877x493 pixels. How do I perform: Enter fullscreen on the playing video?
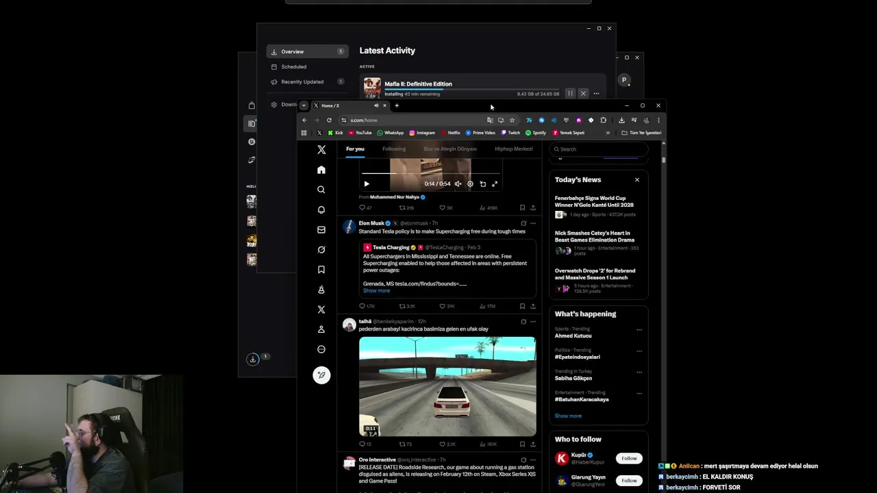(x=495, y=184)
